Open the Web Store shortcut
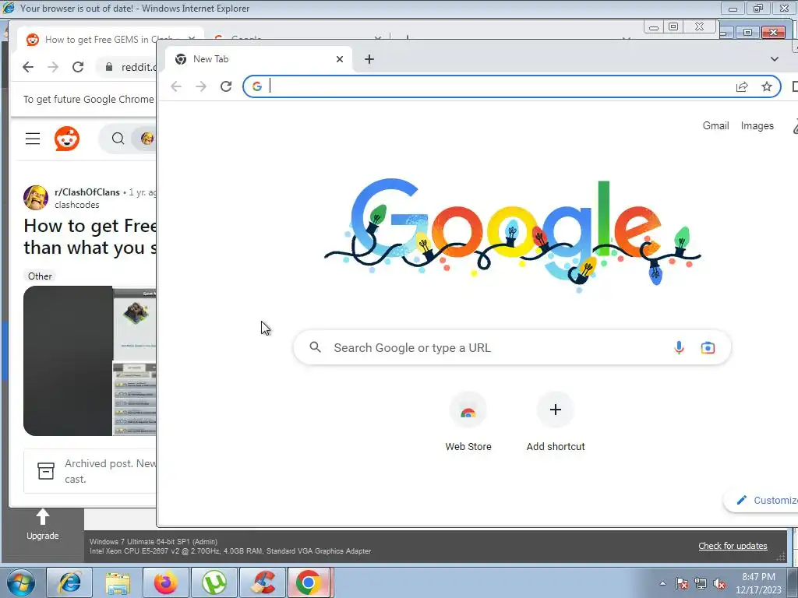 pos(468,422)
